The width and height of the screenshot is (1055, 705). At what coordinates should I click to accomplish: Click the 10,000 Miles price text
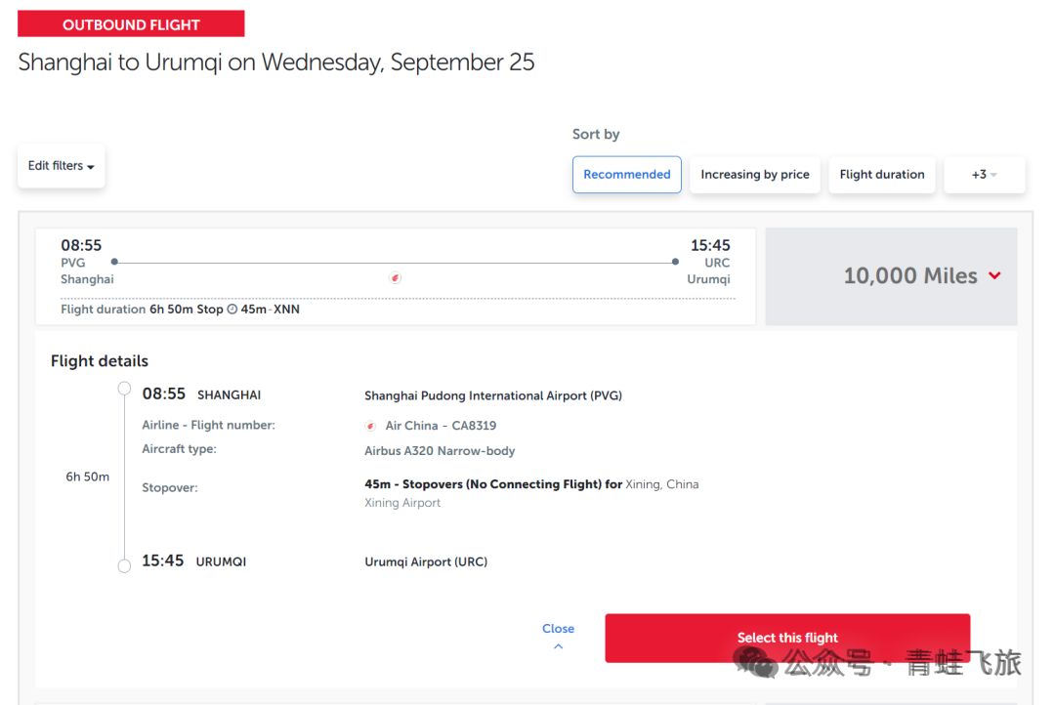click(910, 275)
